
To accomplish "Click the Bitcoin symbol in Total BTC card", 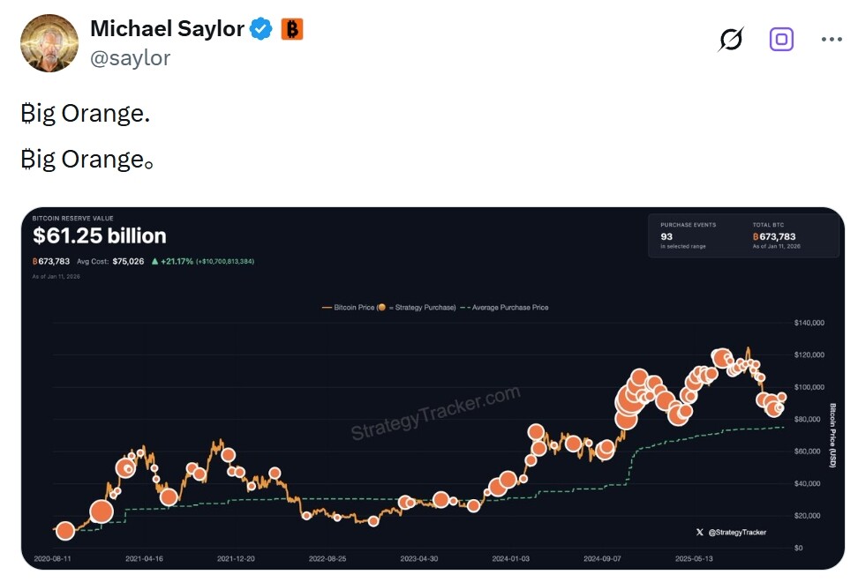I will click(x=756, y=236).
